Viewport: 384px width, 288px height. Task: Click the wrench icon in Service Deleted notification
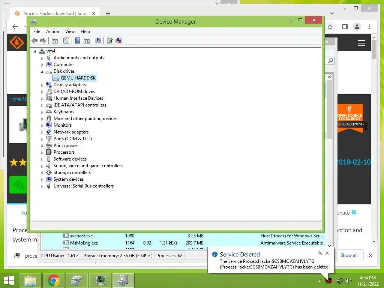320,253
